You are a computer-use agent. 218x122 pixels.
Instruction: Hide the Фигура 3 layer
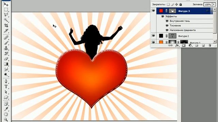coord(153,11)
